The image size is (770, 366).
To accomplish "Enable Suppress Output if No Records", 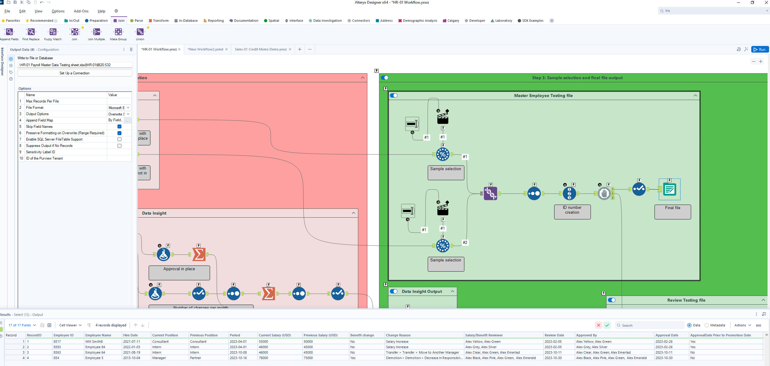I will click(119, 146).
